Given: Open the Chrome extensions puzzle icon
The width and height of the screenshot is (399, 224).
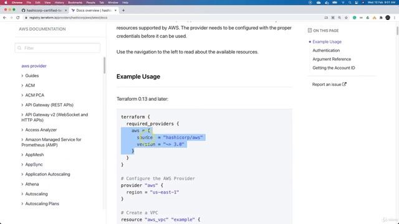Looking at the screenshot, I should pyautogui.click(x=381, y=18).
